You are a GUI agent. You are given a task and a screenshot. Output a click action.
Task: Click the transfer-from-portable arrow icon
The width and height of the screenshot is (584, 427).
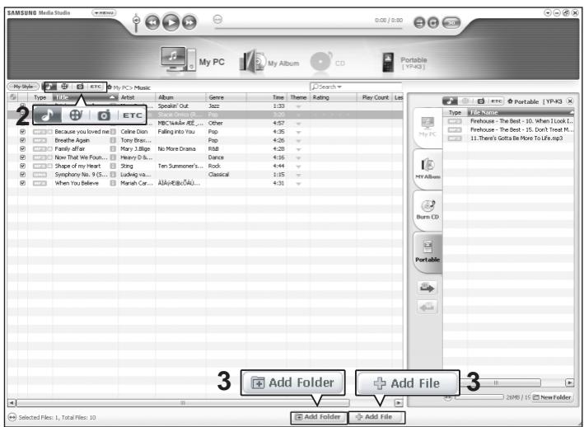(x=427, y=307)
